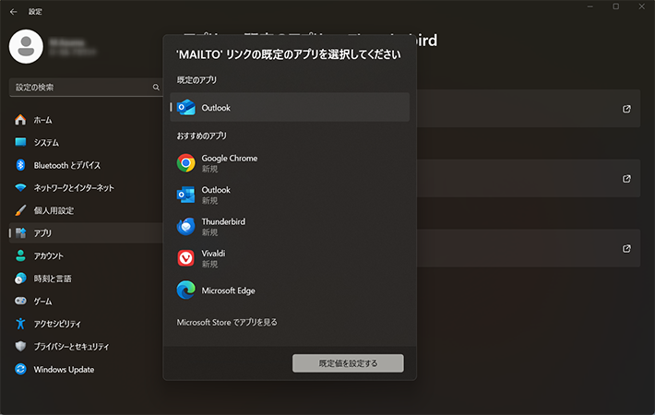Choose Microsoft Edge from the list
Image resolution: width=655 pixels, height=415 pixels.
(290, 290)
